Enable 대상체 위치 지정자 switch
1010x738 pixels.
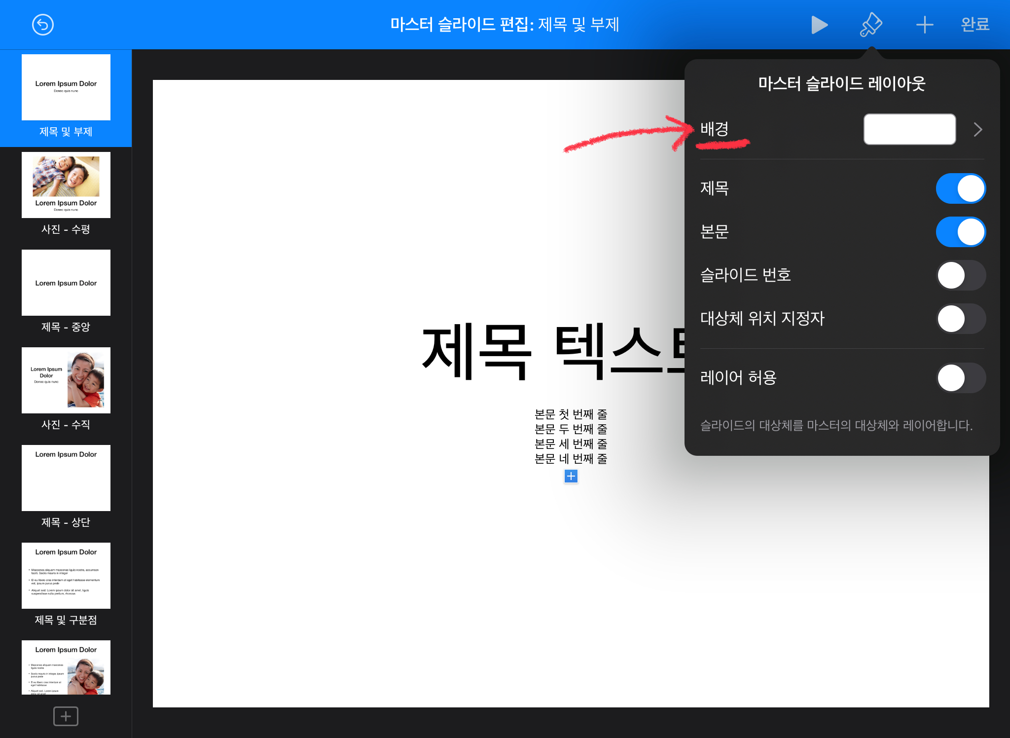960,319
